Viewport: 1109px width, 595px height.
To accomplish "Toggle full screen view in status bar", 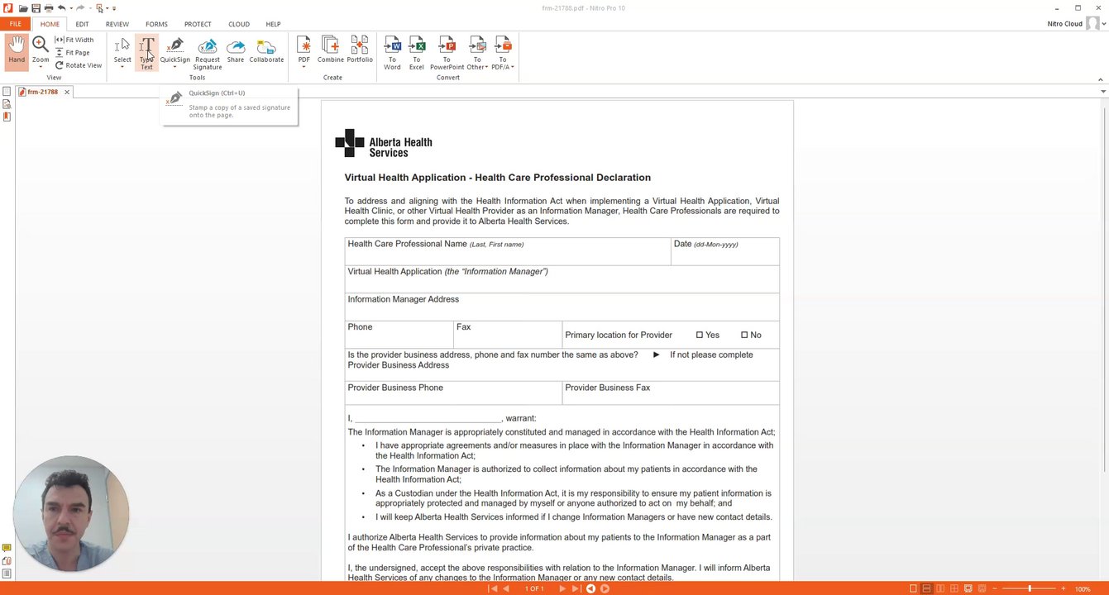I will click(x=968, y=588).
